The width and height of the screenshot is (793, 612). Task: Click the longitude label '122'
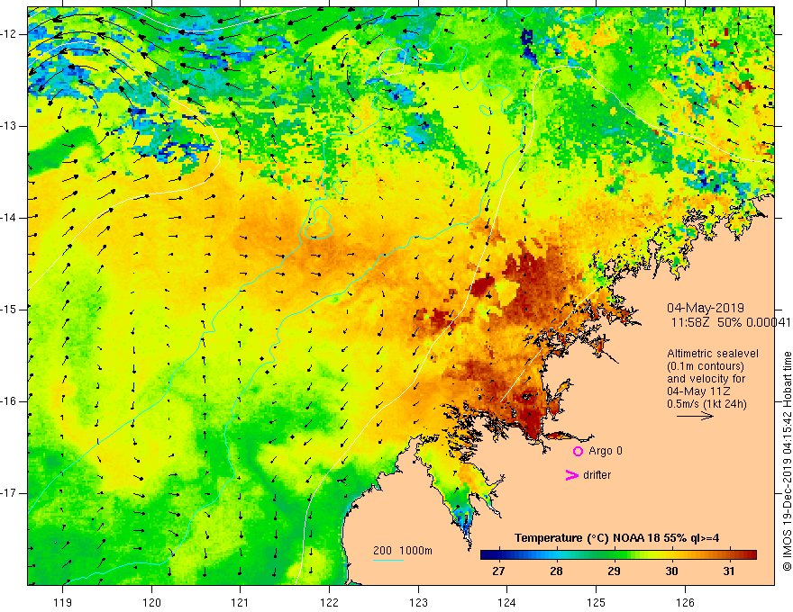(x=329, y=602)
